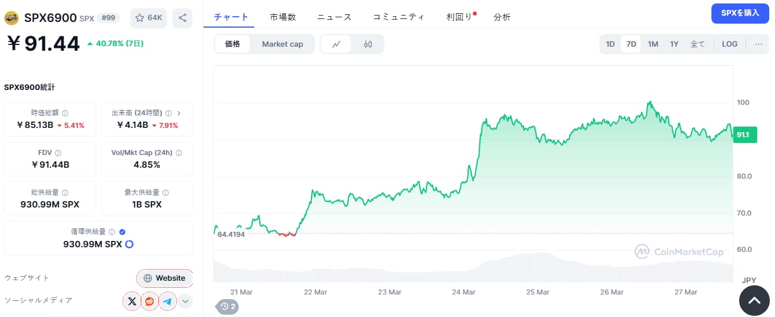Switch to the コミュニティ tab
The width and height of the screenshot is (775, 317).
[x=398, y=17]
